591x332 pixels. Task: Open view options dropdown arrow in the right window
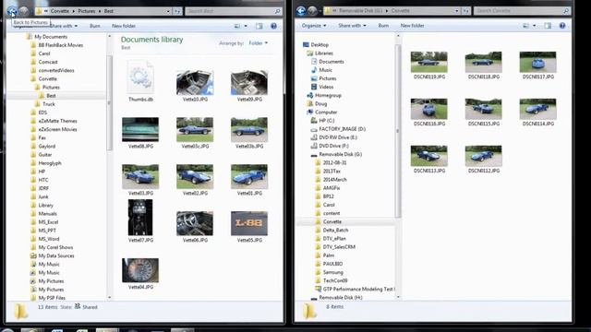point(535,26)
